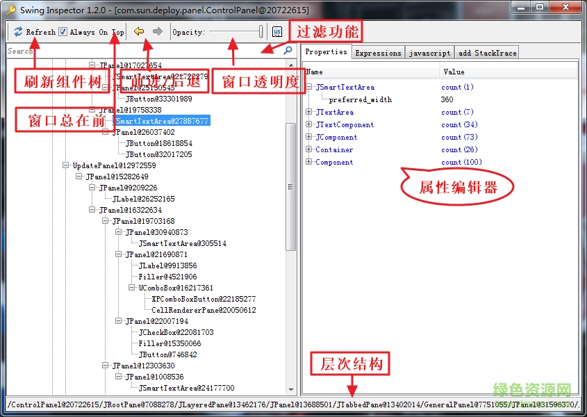This screenshot has height=417, width=587.
Task: Switch to the Expressions tab
Action: [378, 51]
